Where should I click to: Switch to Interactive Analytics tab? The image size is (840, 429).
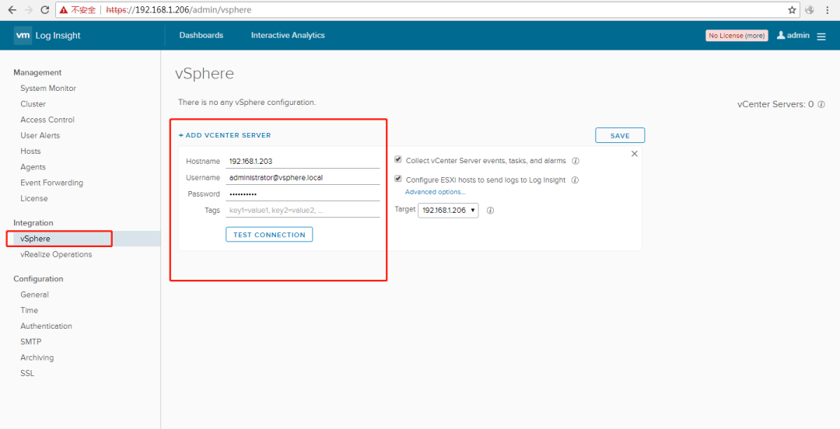[288, 35]
